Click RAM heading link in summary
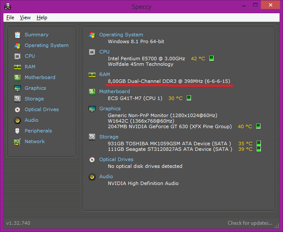Screen dimensions: 283x232 click(104, 74)
